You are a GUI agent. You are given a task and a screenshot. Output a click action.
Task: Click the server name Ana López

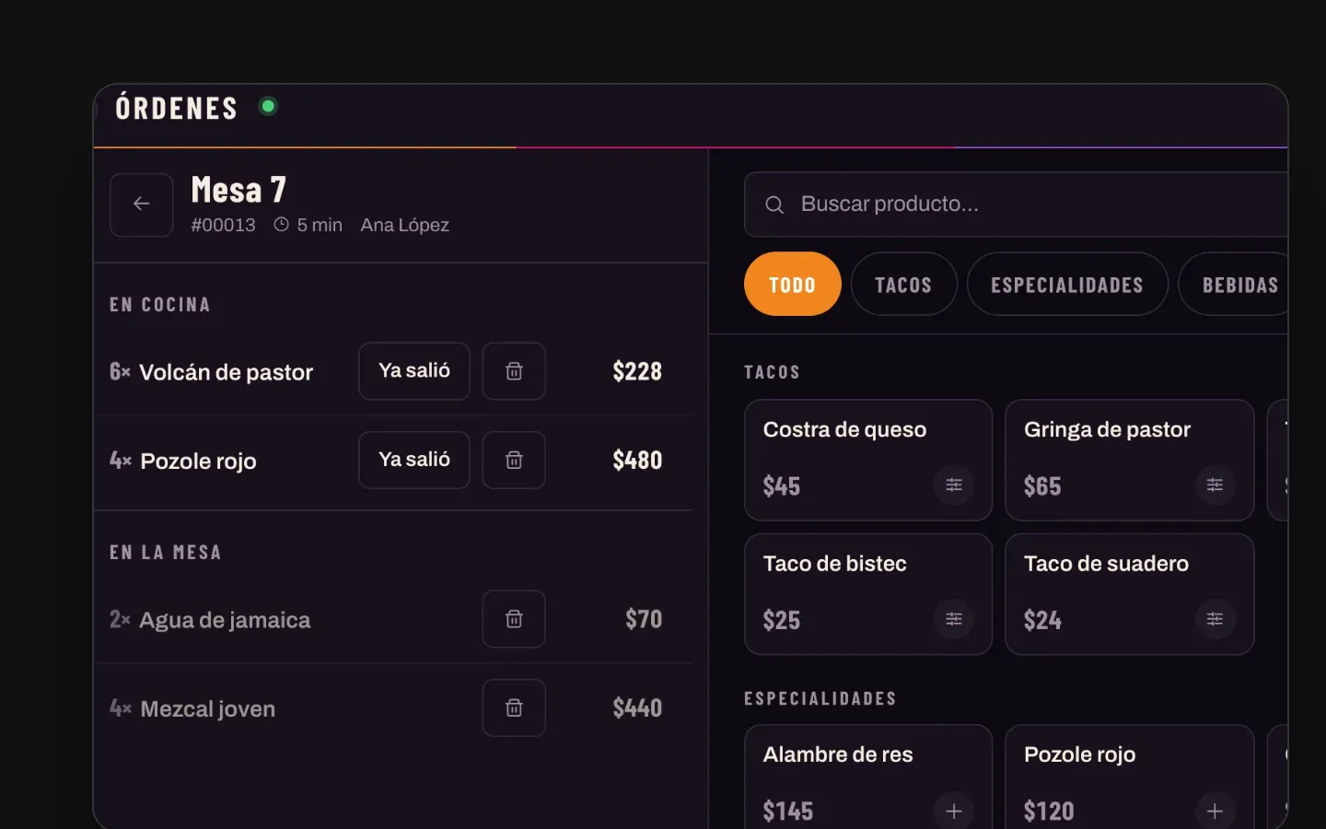[x=405, y=225]
